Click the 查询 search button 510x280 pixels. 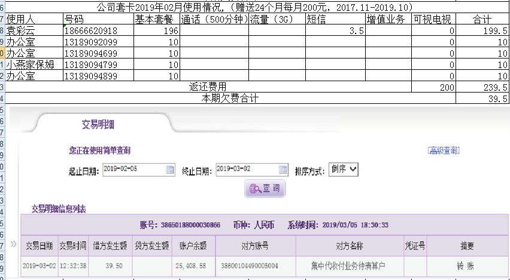click(265, 189)
